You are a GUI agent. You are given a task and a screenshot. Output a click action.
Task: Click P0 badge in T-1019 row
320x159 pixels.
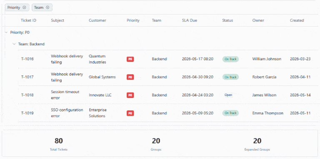pyautogui.click(x=130, y=113)
